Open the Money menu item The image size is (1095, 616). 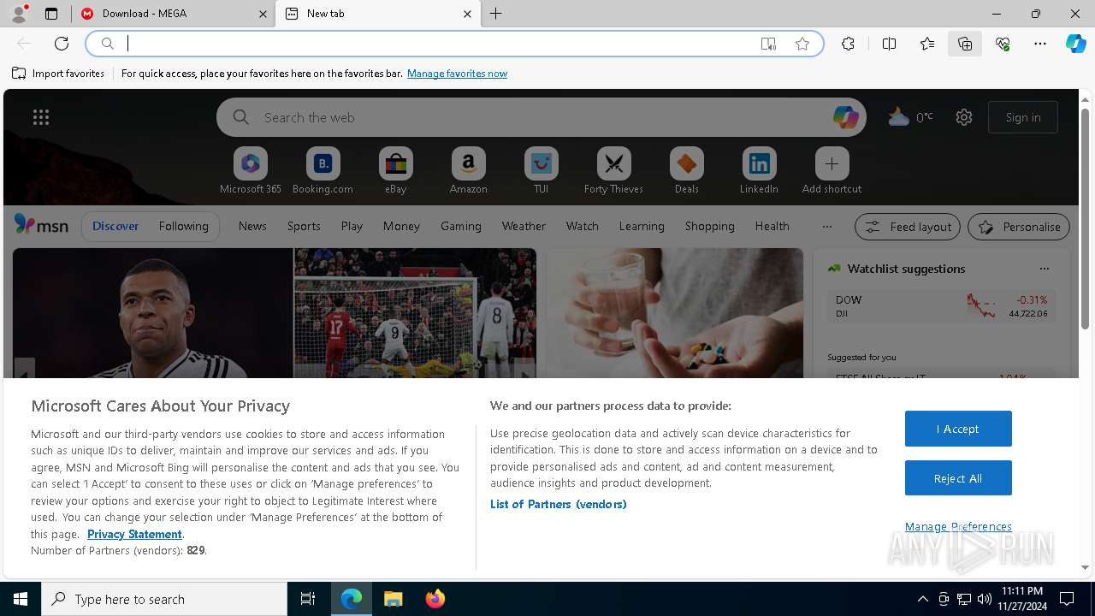point(401,226)
